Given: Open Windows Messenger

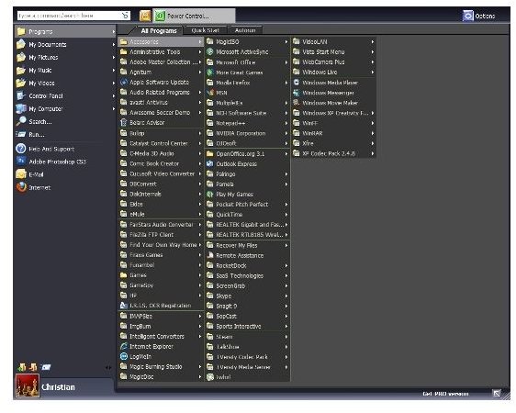Looking at the screenshot, I should [333, 93].
